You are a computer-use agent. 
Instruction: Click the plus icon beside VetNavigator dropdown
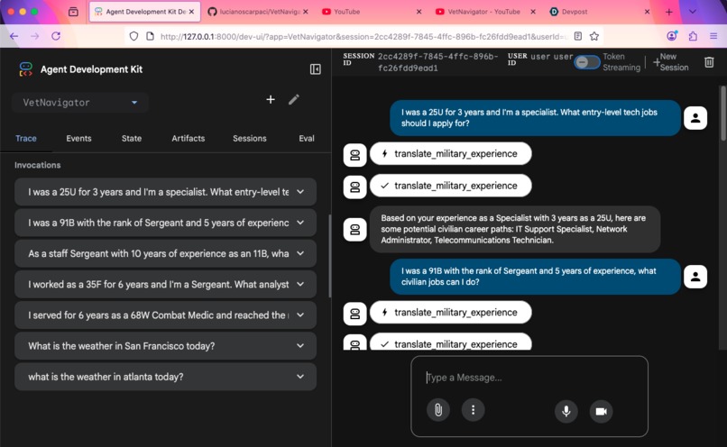click(x=271, y=100)
